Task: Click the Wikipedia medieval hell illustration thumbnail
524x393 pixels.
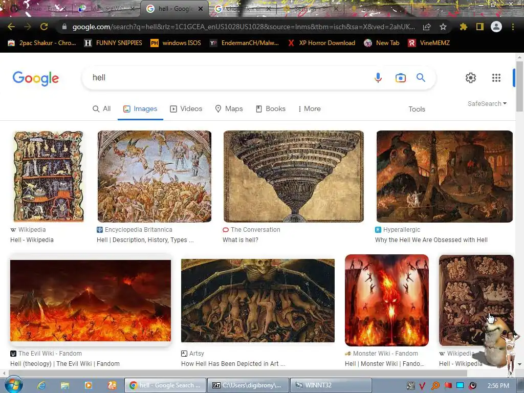Action: point(48,176)
